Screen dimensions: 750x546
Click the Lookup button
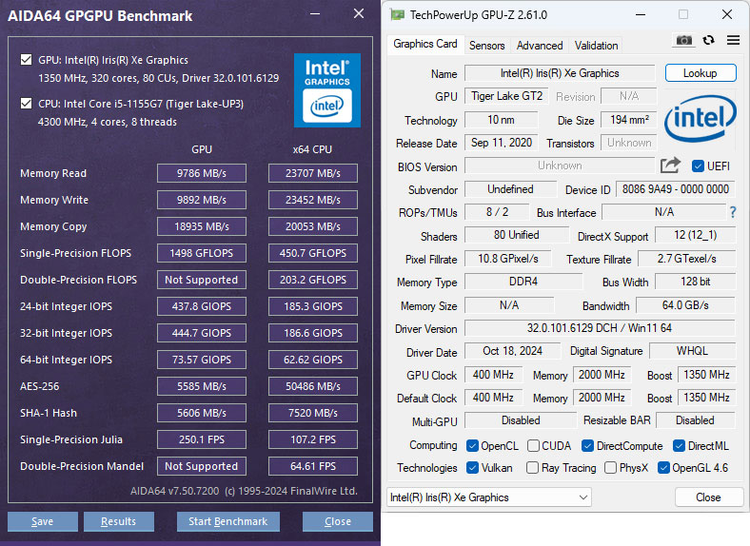(700, 73)
